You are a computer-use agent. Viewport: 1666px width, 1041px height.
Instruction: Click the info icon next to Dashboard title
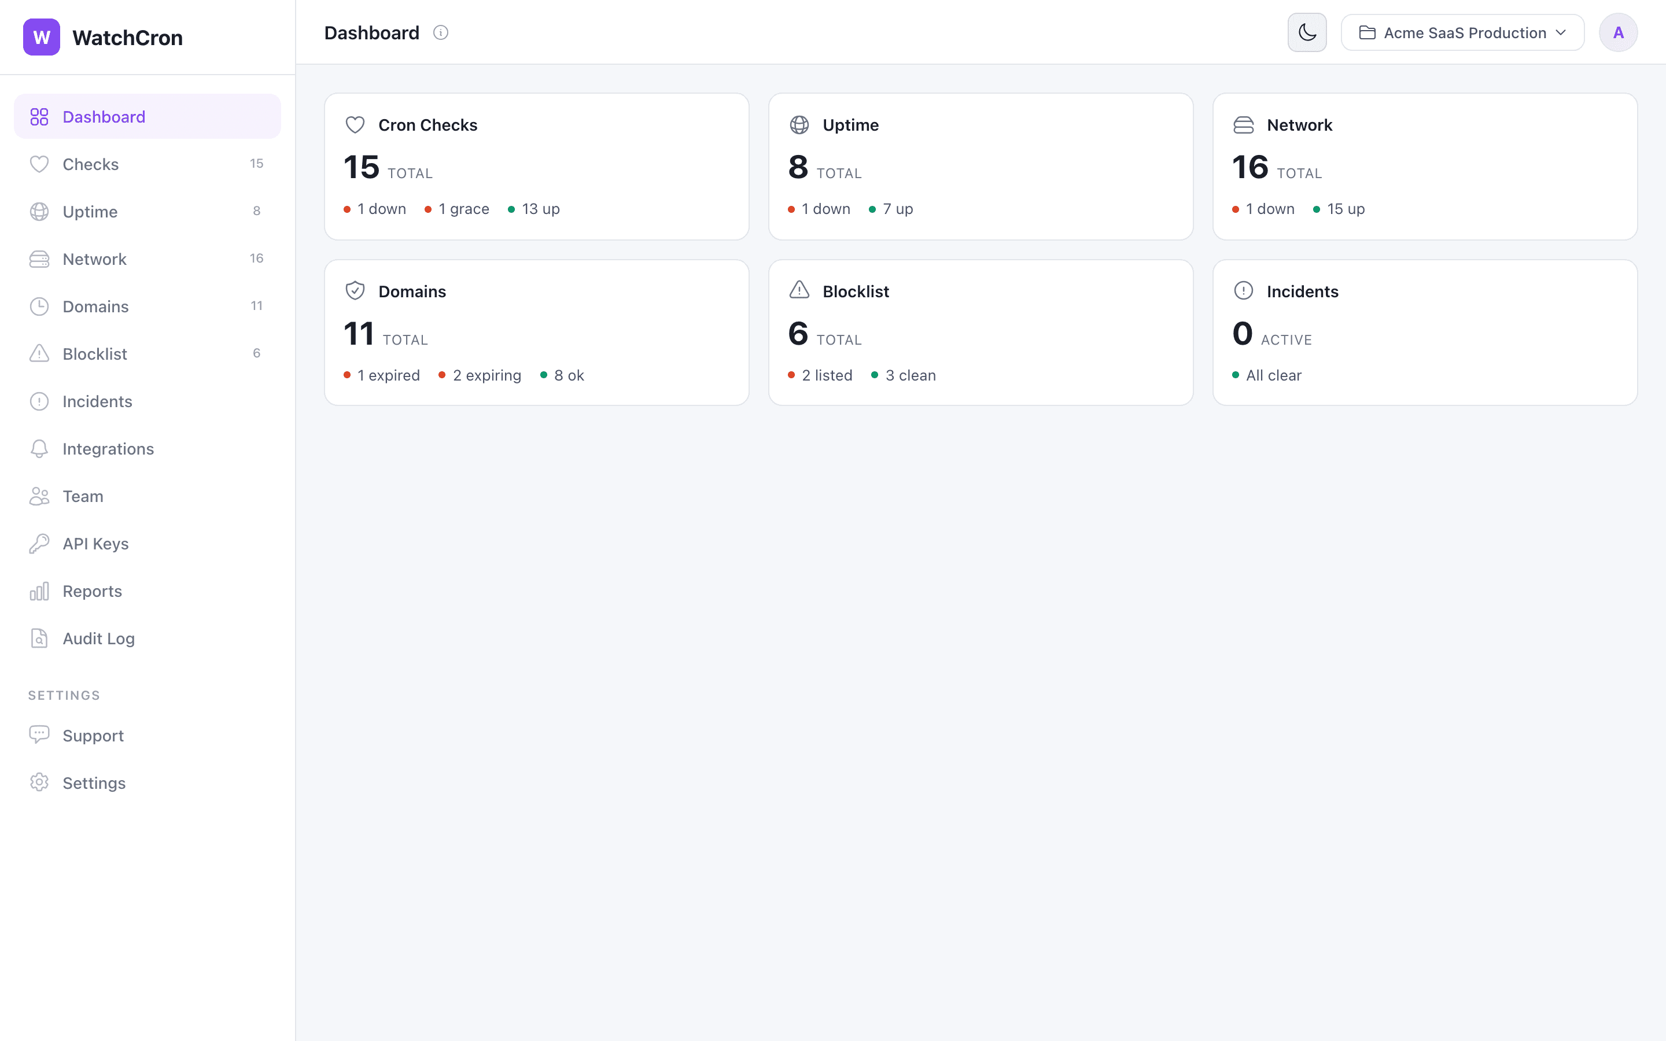[441, 33]
